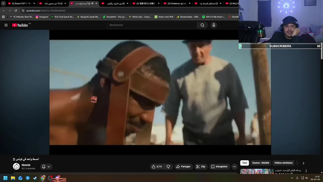The width and height of the screenshot is (323, 182).
Task: Open the Melekk channel avatar
Action: point(16,166)
